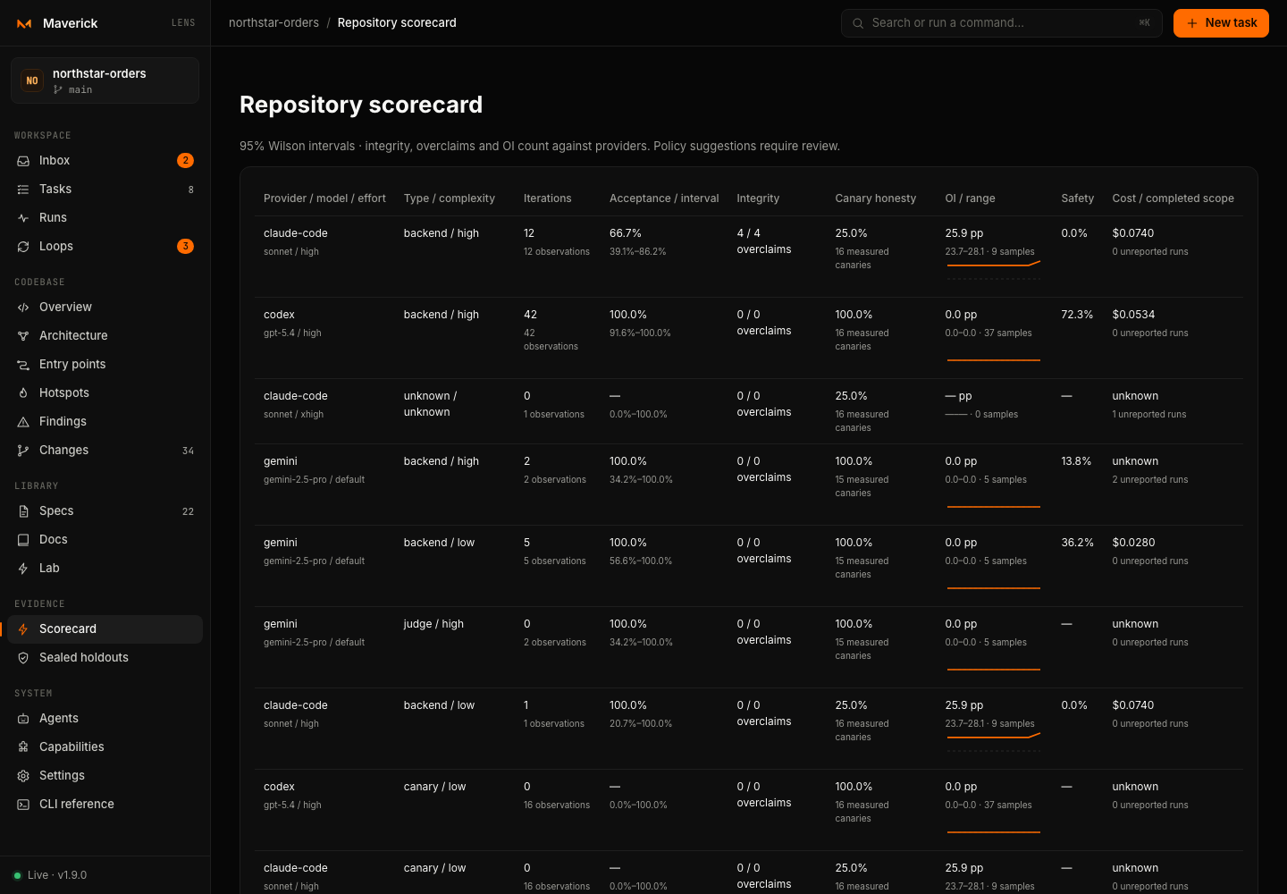Open Inbox via its tray icon

pyautogui.click(x=23, y=161)
